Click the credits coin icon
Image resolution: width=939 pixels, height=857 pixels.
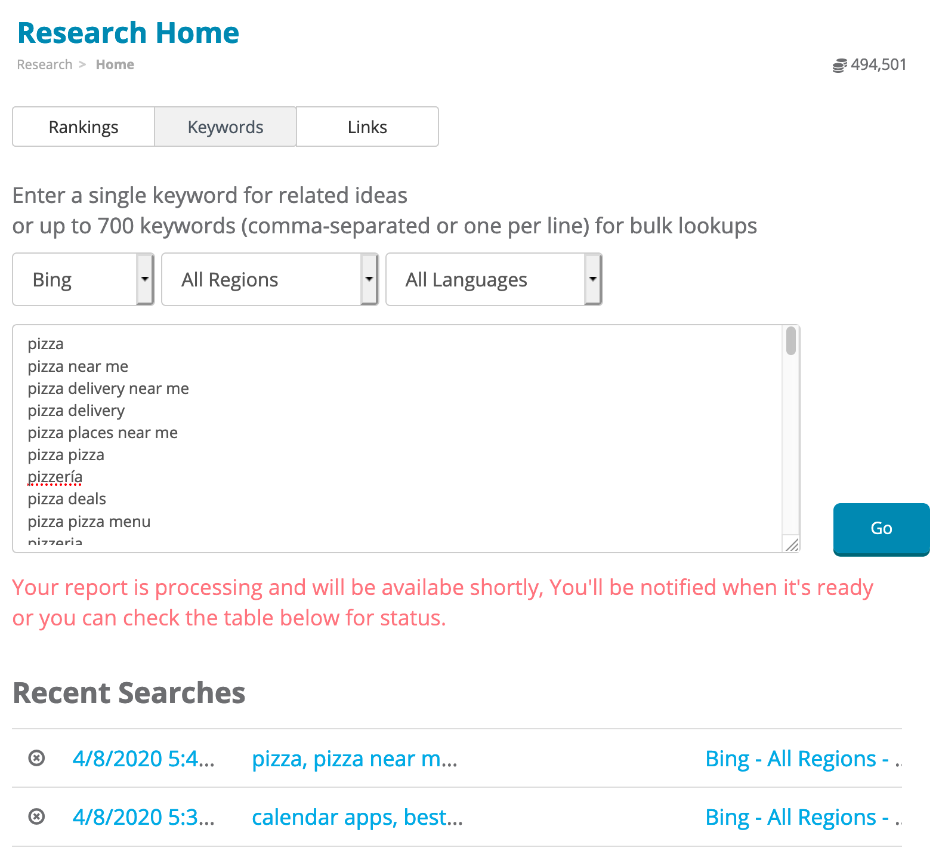[x=839, y=65]
